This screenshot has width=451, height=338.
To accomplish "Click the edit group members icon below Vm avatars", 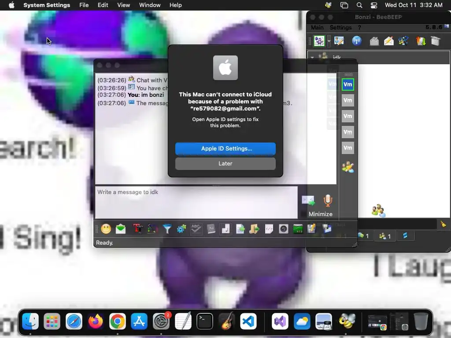I will (348, 167).
